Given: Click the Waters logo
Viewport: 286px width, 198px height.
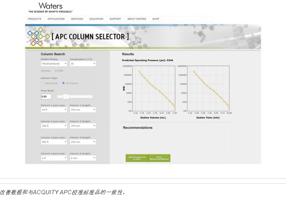Looking at the screenshot, I should (x=51, y=6).
